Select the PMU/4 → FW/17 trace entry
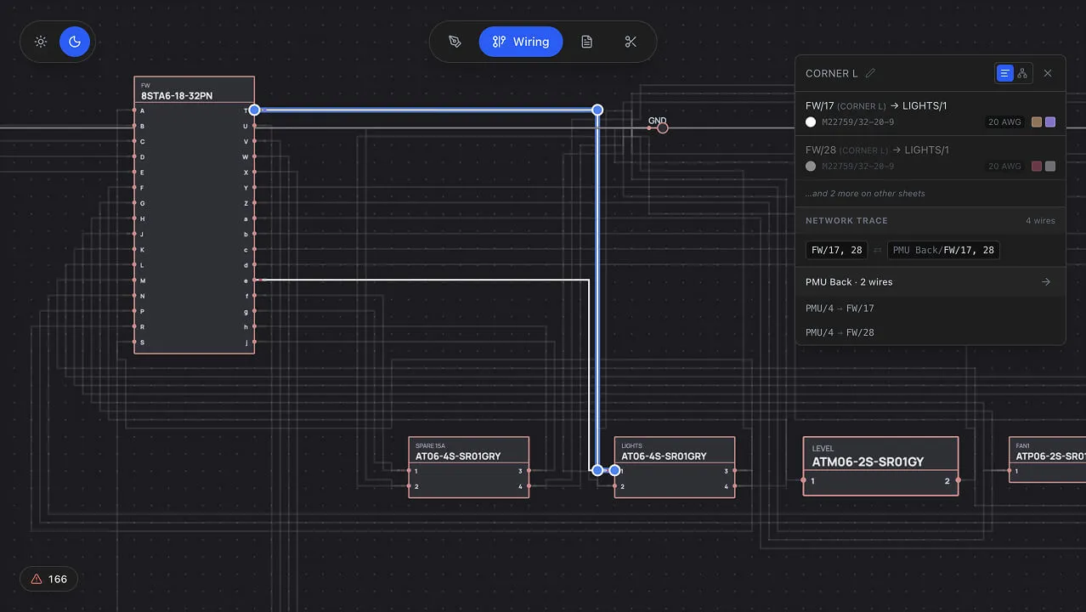The width and height of the screenshot is (1086, 612). click(x=840, y=309)
